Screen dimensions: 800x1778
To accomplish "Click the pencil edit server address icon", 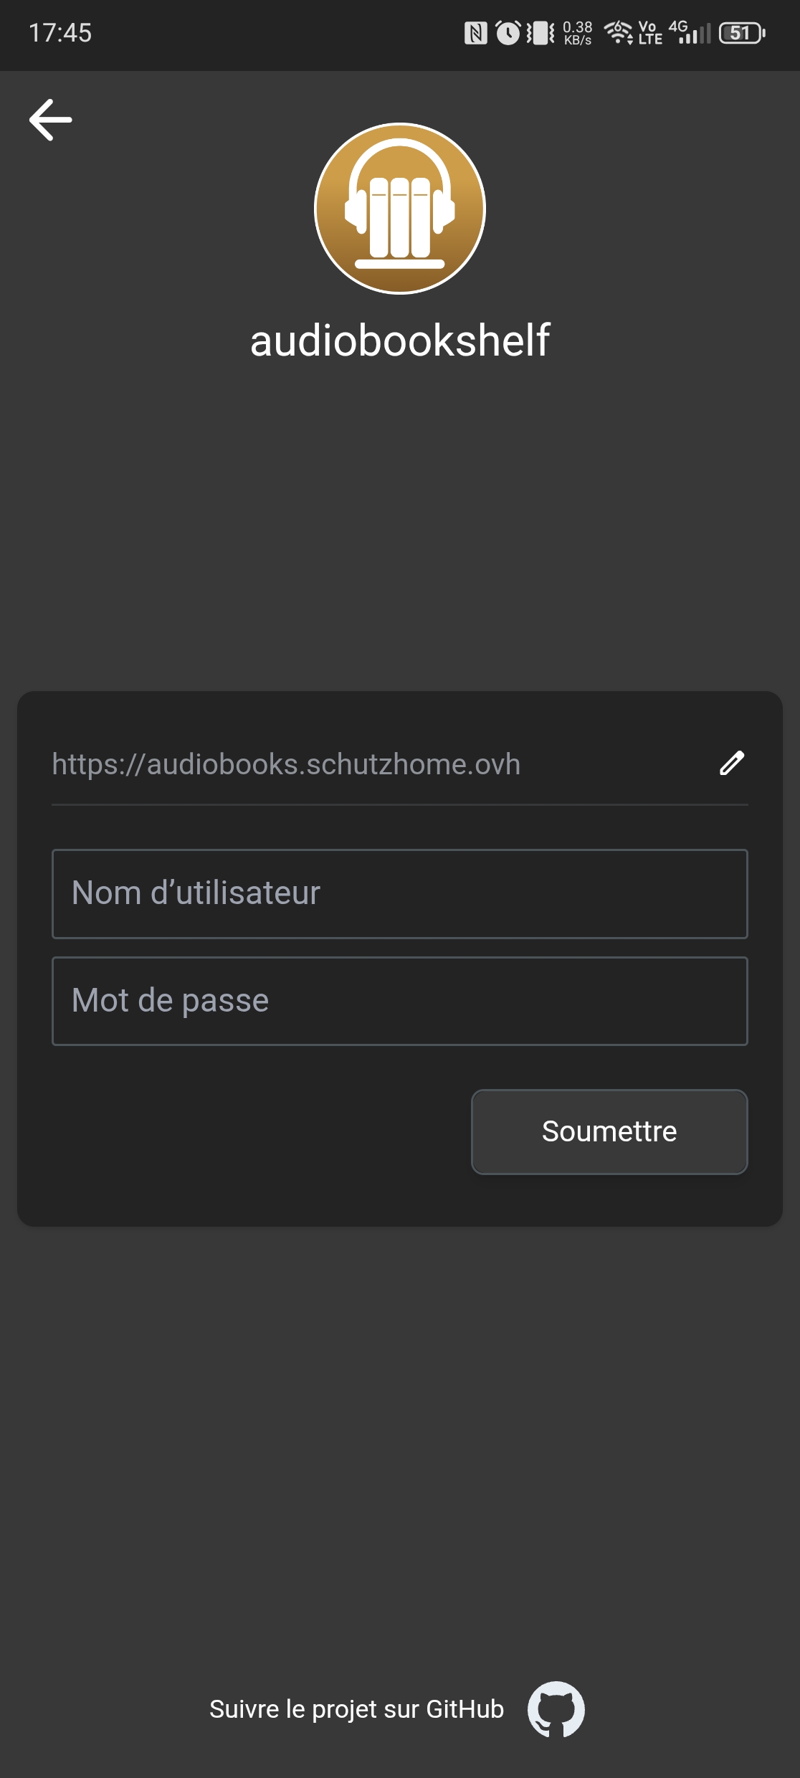I will point(732,764).
